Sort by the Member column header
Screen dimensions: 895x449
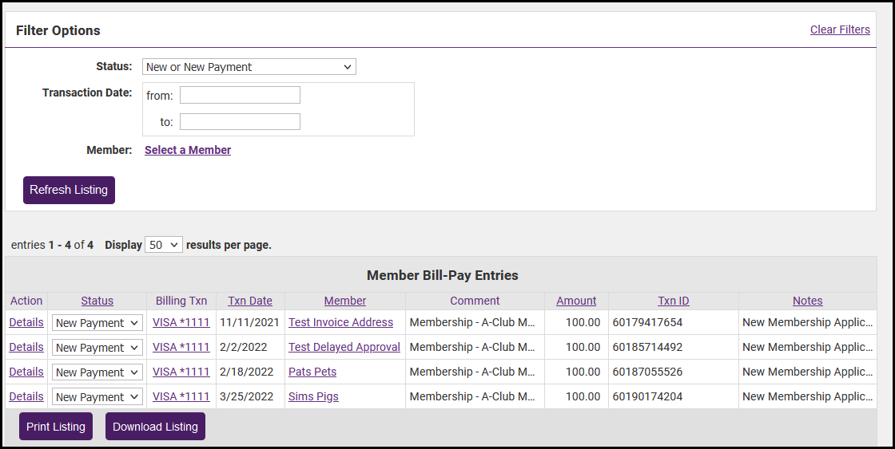click(345, 301)
